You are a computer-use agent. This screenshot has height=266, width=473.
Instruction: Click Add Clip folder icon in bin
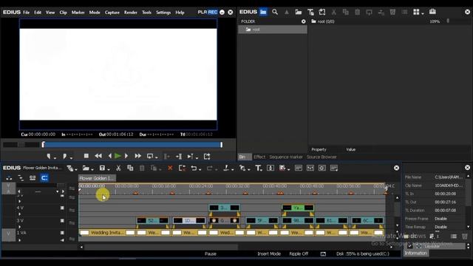click(299, 12)
